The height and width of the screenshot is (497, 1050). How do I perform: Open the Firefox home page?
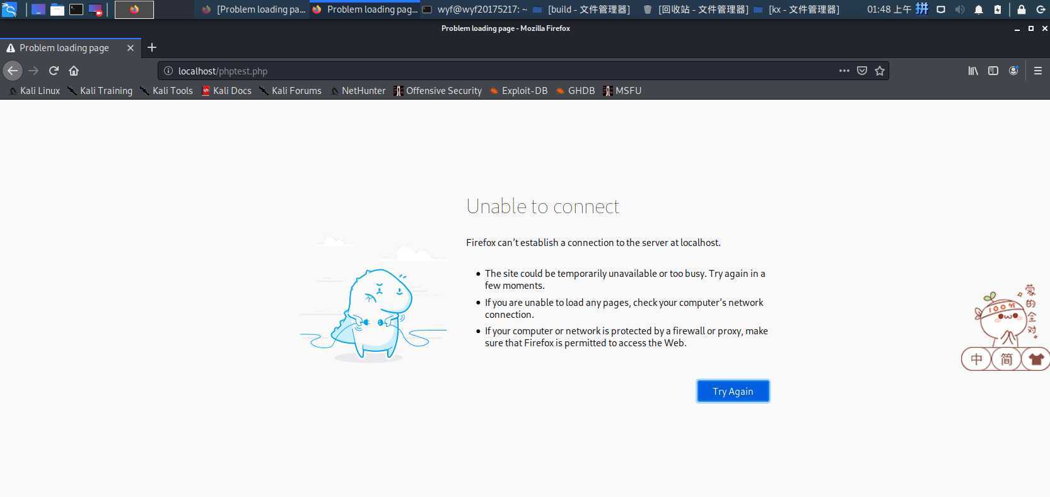click(x=74, y=71)
